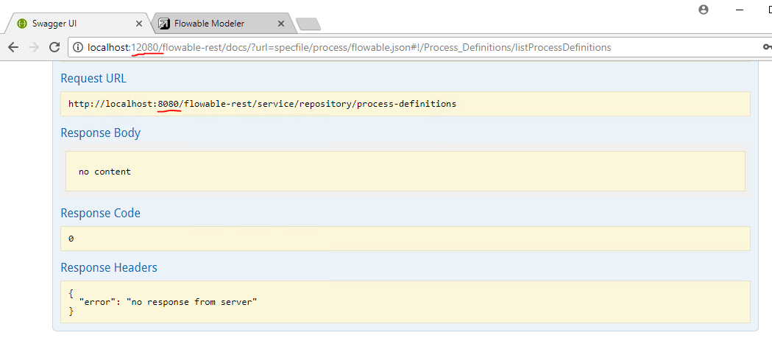The width and height of the screenshot is (772, 338).
Task: Close the Flowable Modeler tab
Action: click(x=281, y=24)
